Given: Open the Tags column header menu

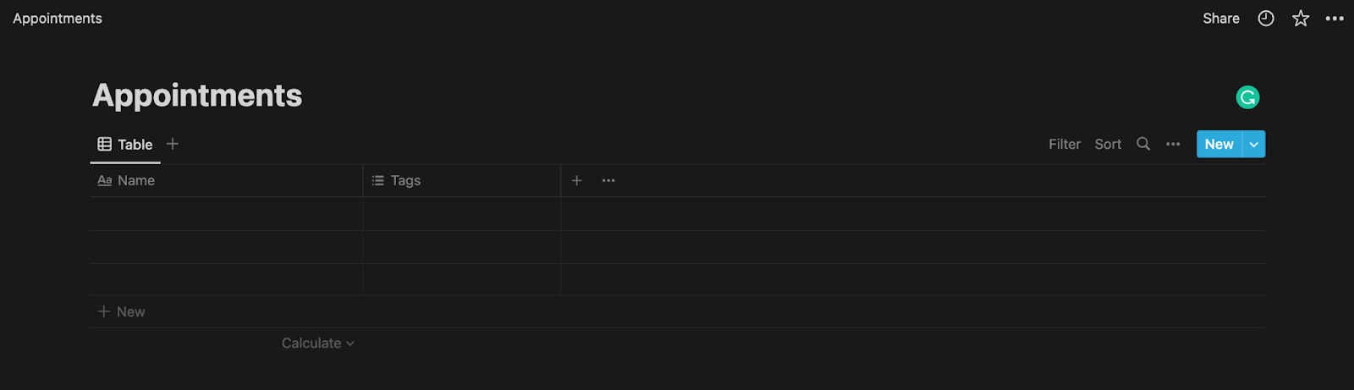Looking at the screenshot, I should click(462, 180).
